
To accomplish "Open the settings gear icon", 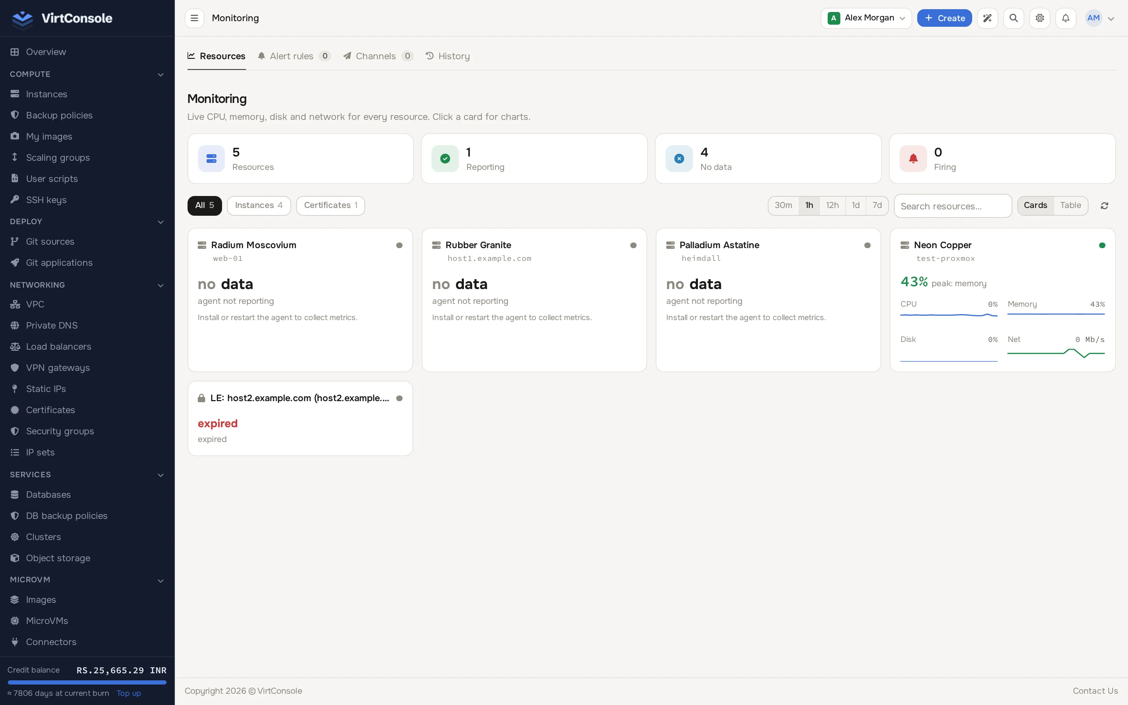I will 1040,18.
